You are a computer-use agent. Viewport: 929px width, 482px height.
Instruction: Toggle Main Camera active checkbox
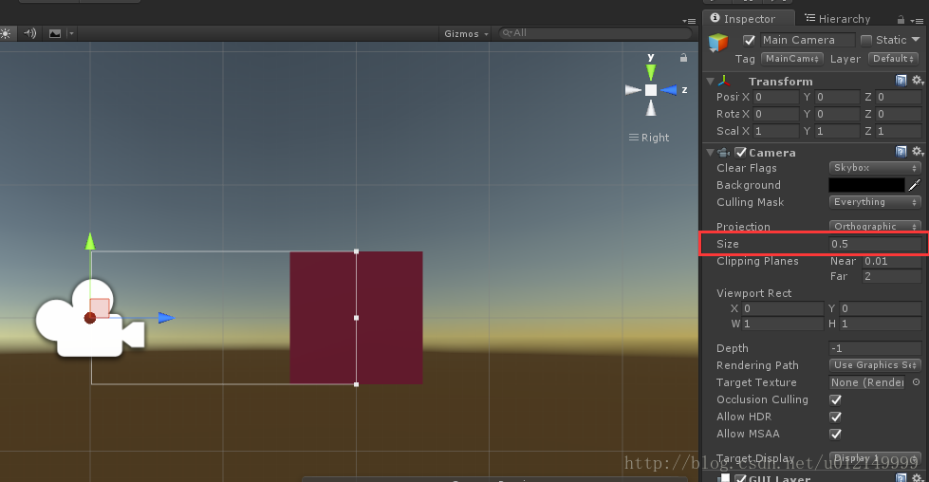coord(749,40)
